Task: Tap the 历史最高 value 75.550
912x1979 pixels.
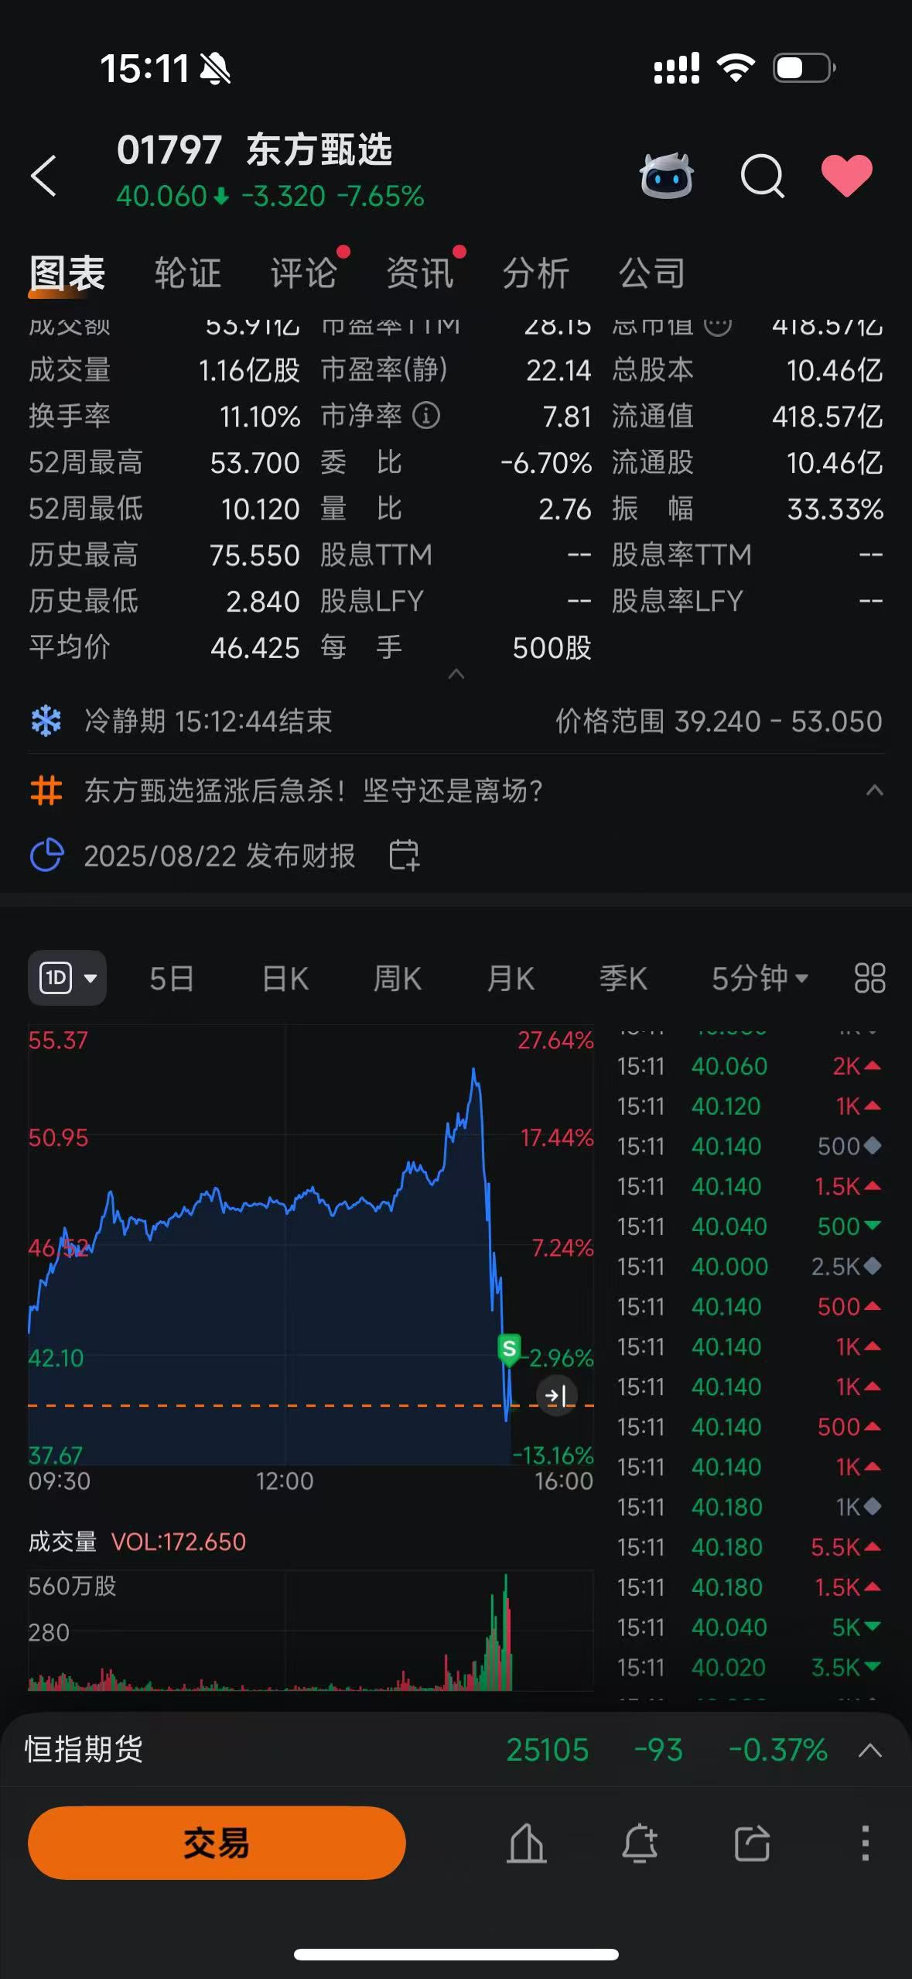Action: tap(254, 555)
